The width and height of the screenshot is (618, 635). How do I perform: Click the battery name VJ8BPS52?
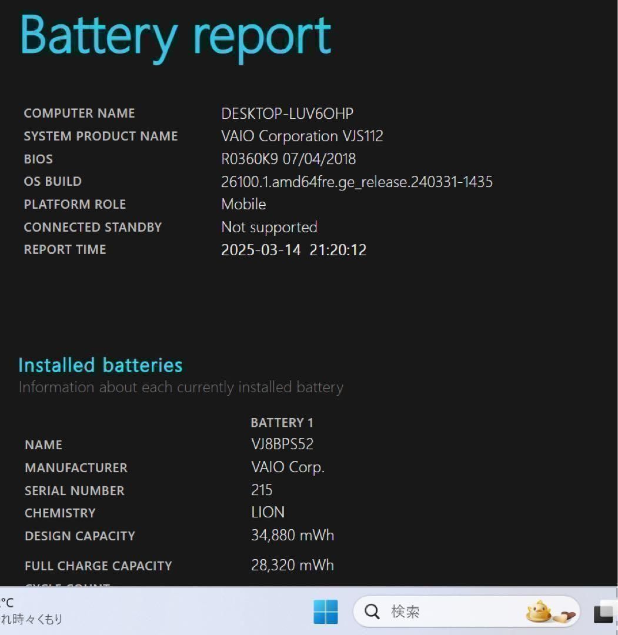pyautogui.click(x=282, y=444)
